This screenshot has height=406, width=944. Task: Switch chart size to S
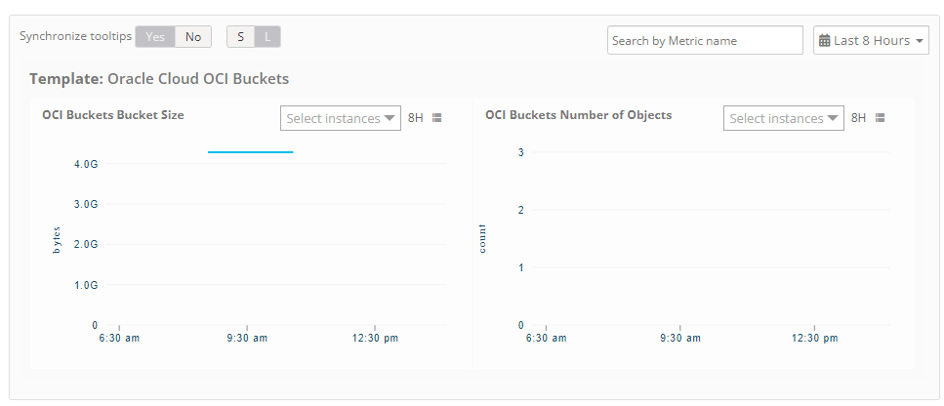(x=241, y=37)
